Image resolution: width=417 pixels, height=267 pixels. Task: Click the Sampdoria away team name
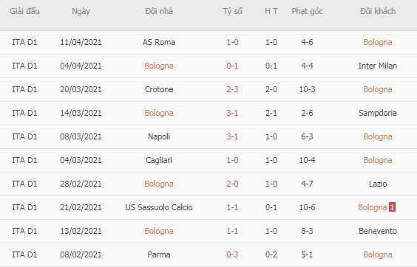click(378, 113)
